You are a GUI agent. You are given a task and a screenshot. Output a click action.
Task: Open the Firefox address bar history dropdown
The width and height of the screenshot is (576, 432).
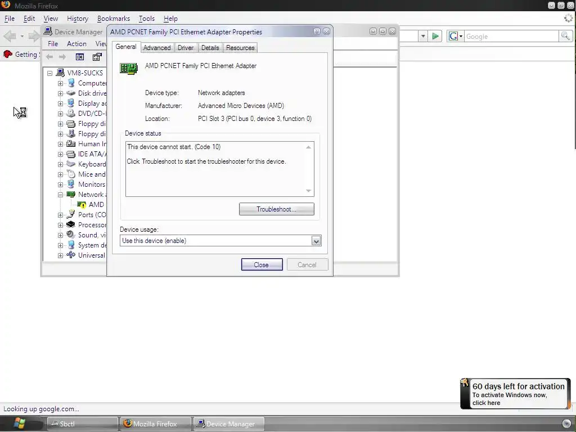point(423,36)
